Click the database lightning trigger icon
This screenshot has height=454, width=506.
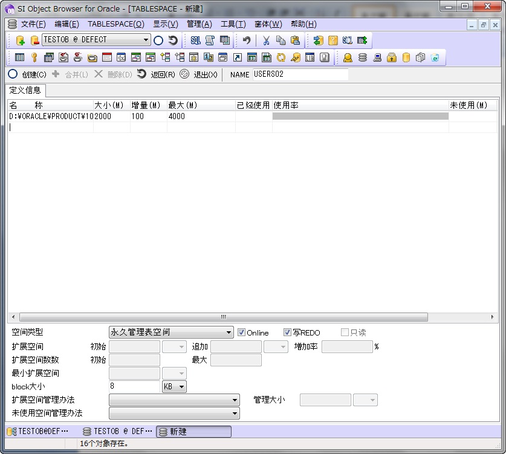tap(295, 57)
